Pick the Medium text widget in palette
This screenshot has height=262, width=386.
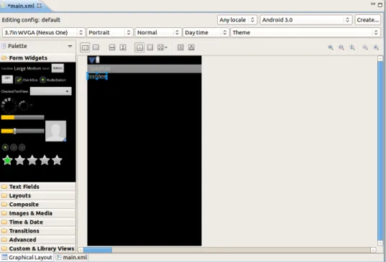coord(34,68)
